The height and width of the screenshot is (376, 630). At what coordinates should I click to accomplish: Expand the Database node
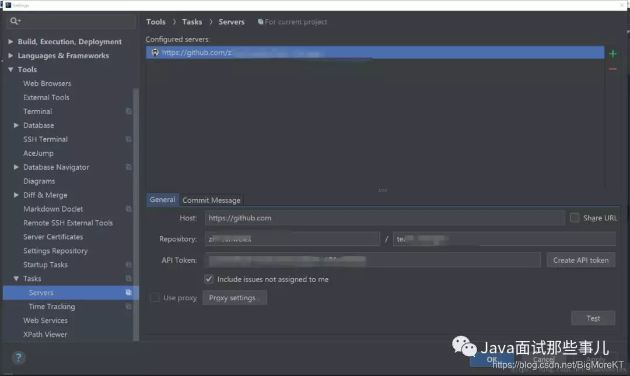coord(16,125)
